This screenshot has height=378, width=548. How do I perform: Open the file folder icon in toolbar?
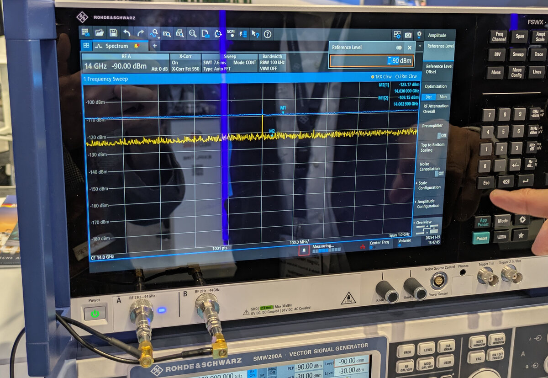point(99,33)
